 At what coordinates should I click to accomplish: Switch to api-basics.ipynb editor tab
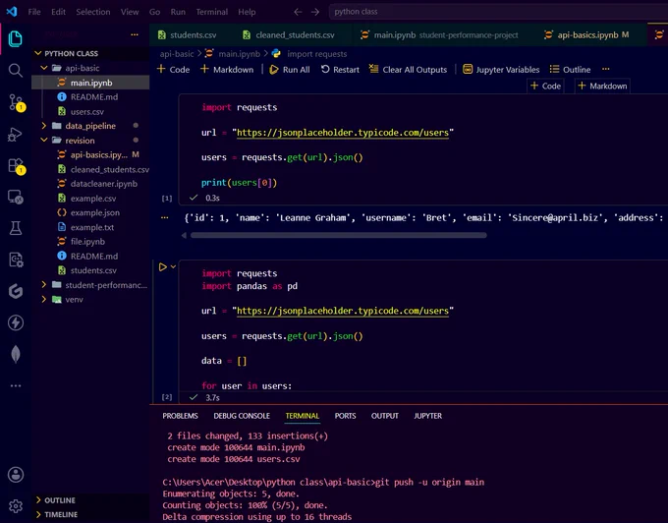click(x=586, y=35)
